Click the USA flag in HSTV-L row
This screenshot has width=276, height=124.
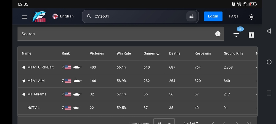point(68,108)
